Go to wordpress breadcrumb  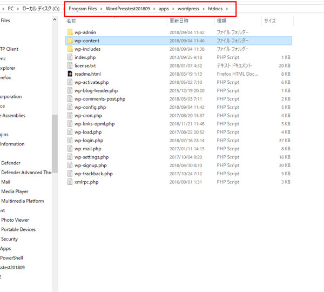(x=188, y=9)
